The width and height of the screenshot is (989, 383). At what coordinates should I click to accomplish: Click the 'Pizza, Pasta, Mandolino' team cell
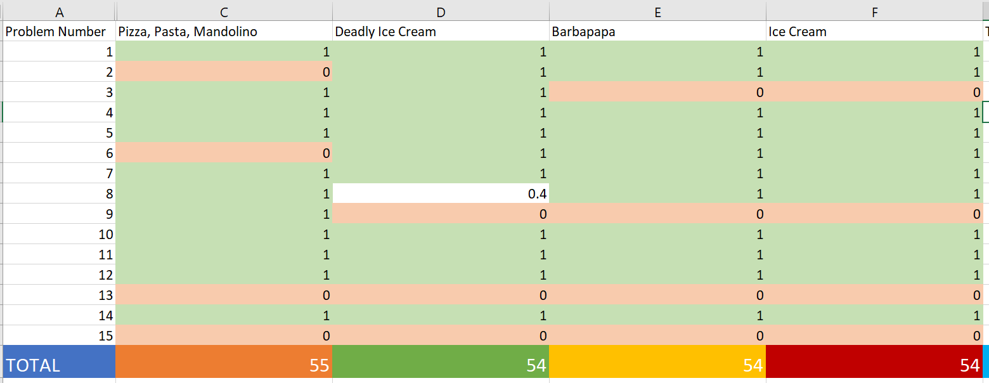click(224, 32)
